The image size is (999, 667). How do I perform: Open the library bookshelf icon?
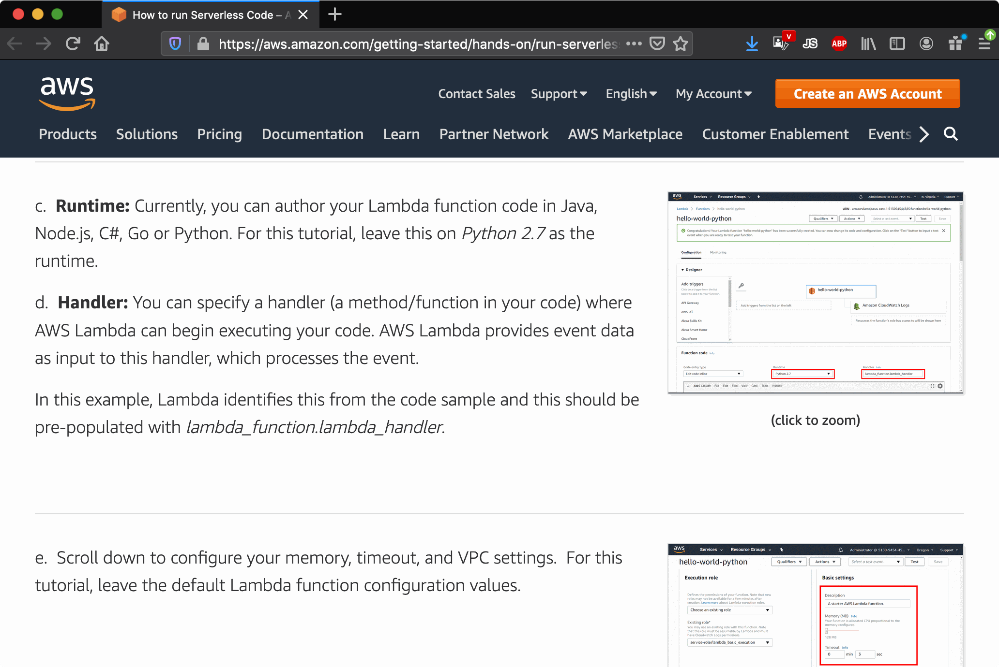(x=868, y=44)
